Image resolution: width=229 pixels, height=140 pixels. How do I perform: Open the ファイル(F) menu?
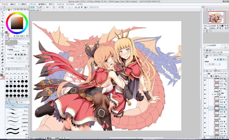point(4,4)
